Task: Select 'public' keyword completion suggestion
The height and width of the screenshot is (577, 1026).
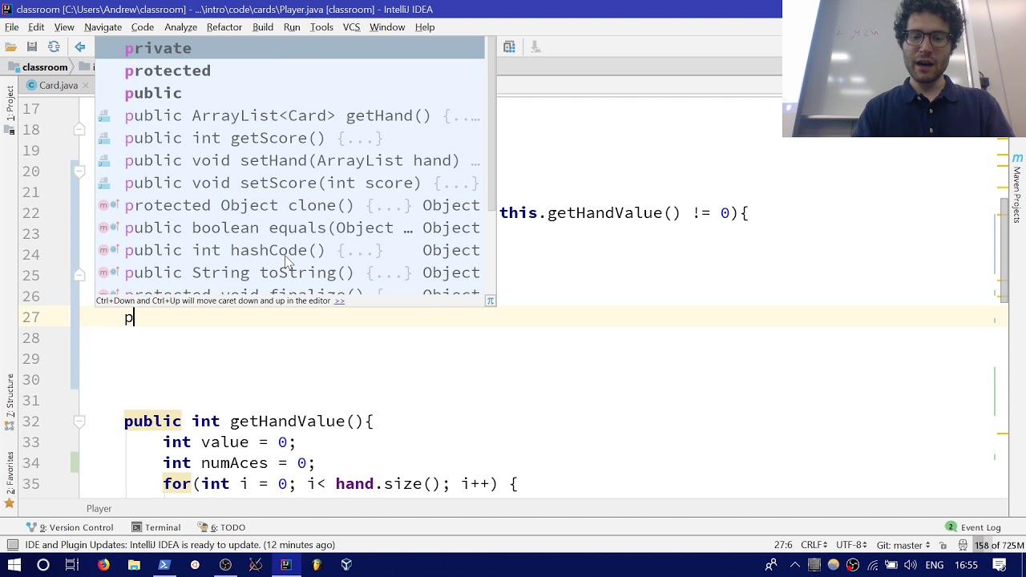Action: click(290, 93)
